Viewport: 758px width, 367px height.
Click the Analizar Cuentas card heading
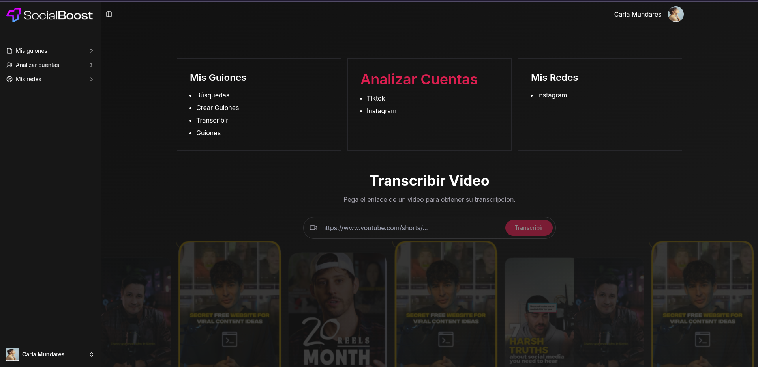[419, 79]
